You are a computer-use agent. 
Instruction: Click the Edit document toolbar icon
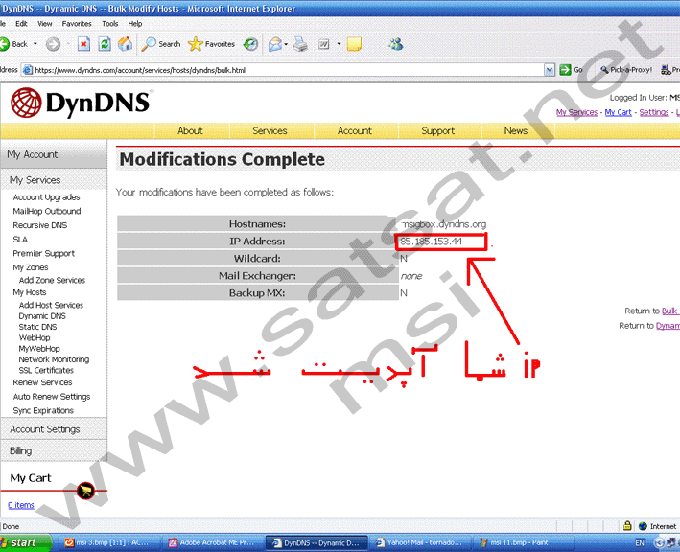(324, 44)
